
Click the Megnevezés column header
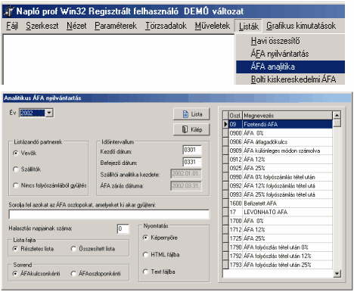point(287,116)
